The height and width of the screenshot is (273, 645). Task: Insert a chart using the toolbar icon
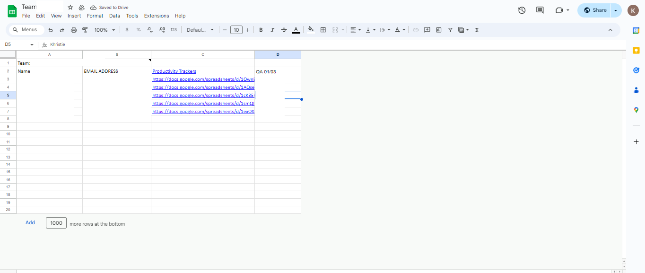(439, 30)
